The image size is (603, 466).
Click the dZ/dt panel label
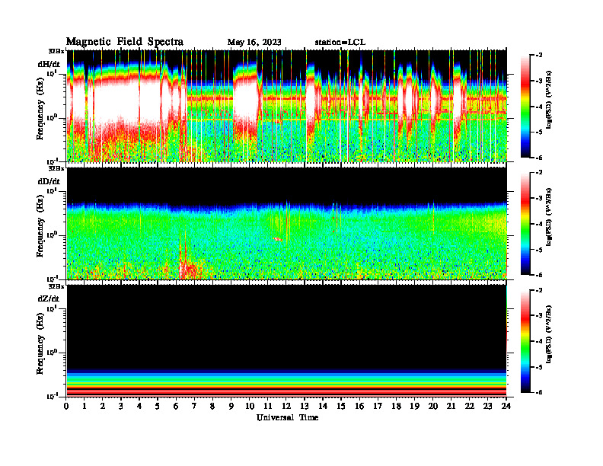(x=49, y=298)
